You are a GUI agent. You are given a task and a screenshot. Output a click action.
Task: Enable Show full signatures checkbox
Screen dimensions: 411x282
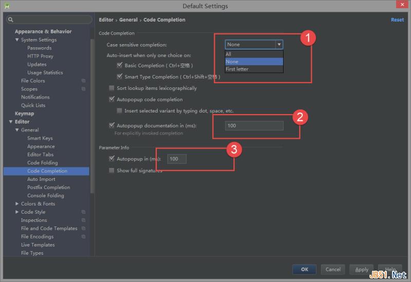pyautogui.click(x=111, y=171)
